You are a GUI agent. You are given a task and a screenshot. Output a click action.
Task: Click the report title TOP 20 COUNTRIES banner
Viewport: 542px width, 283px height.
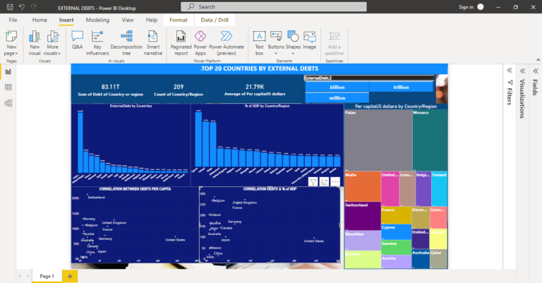[x=259, y=68]
